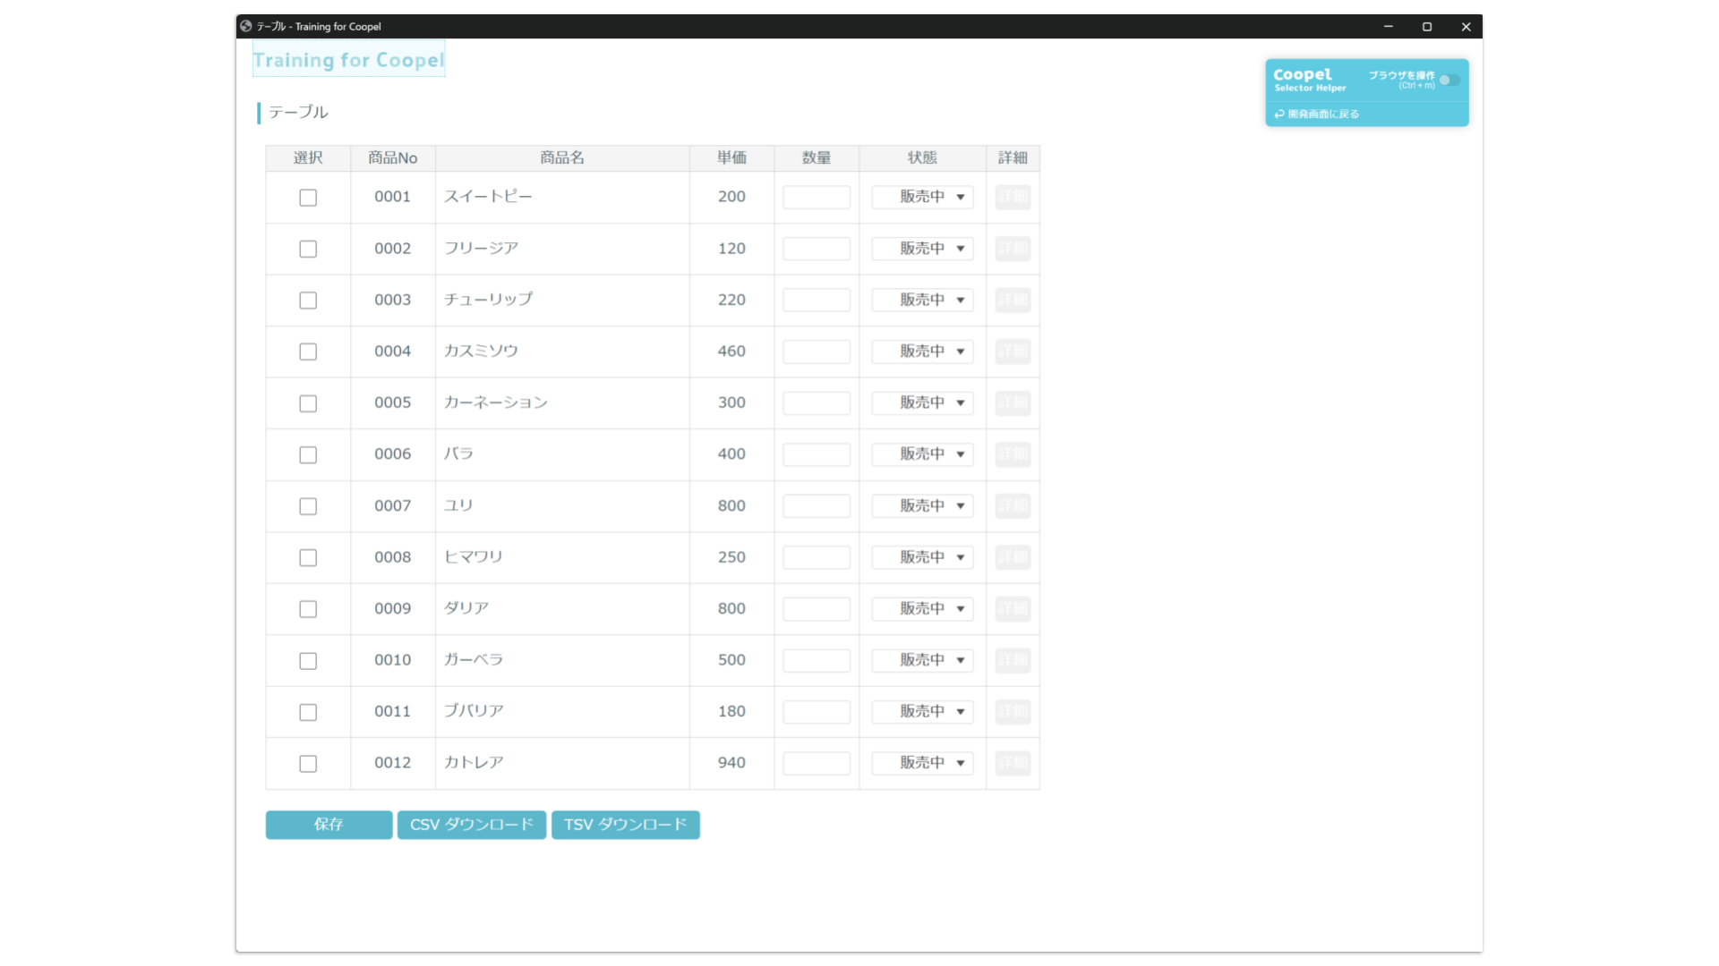Click the Training for Coopel title link
Viewport: 1719px width, 966px height.
coord(348,60)
